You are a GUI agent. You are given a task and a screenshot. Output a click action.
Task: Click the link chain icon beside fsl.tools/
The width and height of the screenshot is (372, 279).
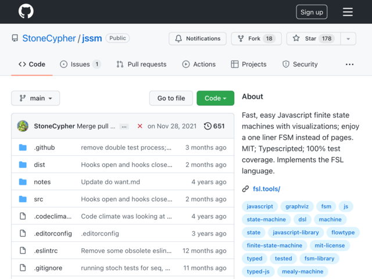pos(245,189)
